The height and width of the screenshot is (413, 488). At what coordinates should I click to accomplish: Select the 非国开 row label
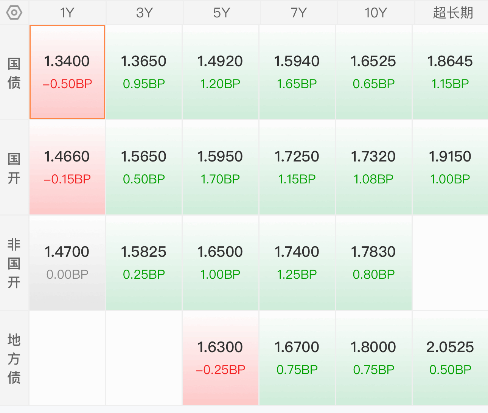[x=14, y=263]
